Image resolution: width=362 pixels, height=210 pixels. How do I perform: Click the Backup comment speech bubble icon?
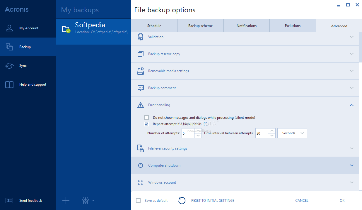(141, 88)
